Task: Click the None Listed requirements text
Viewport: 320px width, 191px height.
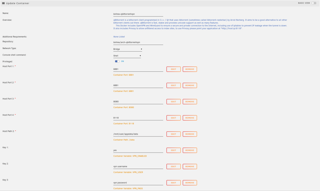Action: click(119, 37)
